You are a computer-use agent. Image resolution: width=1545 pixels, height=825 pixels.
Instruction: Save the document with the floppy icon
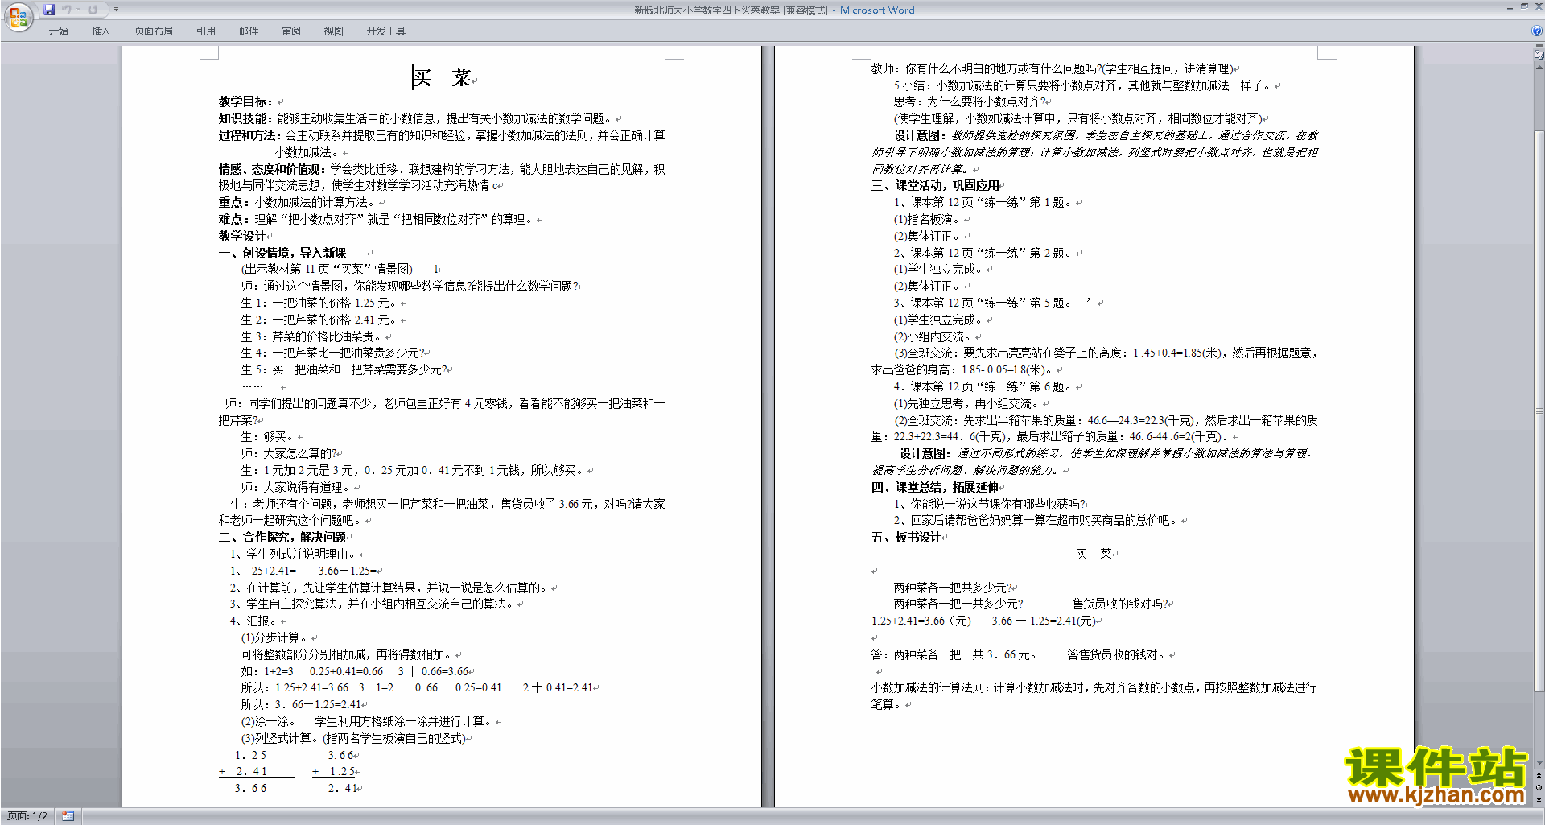[49, 10]
